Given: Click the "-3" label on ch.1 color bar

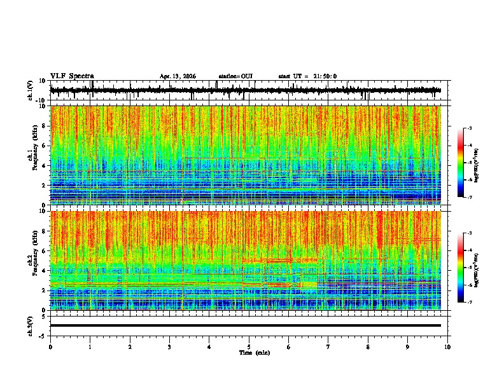Looking at the screenshot, I should 469,128.
